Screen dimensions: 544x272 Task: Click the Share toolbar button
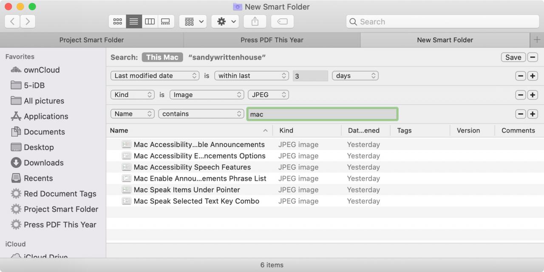(255, 22)
